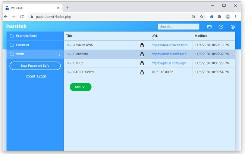Select the Personal safe
The image size is (245, 154).
point(35,45)
